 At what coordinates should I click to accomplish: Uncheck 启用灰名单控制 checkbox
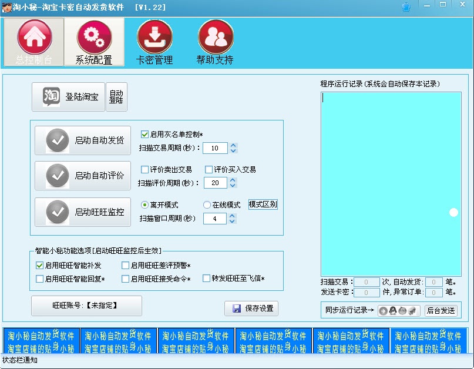point(145,134)
